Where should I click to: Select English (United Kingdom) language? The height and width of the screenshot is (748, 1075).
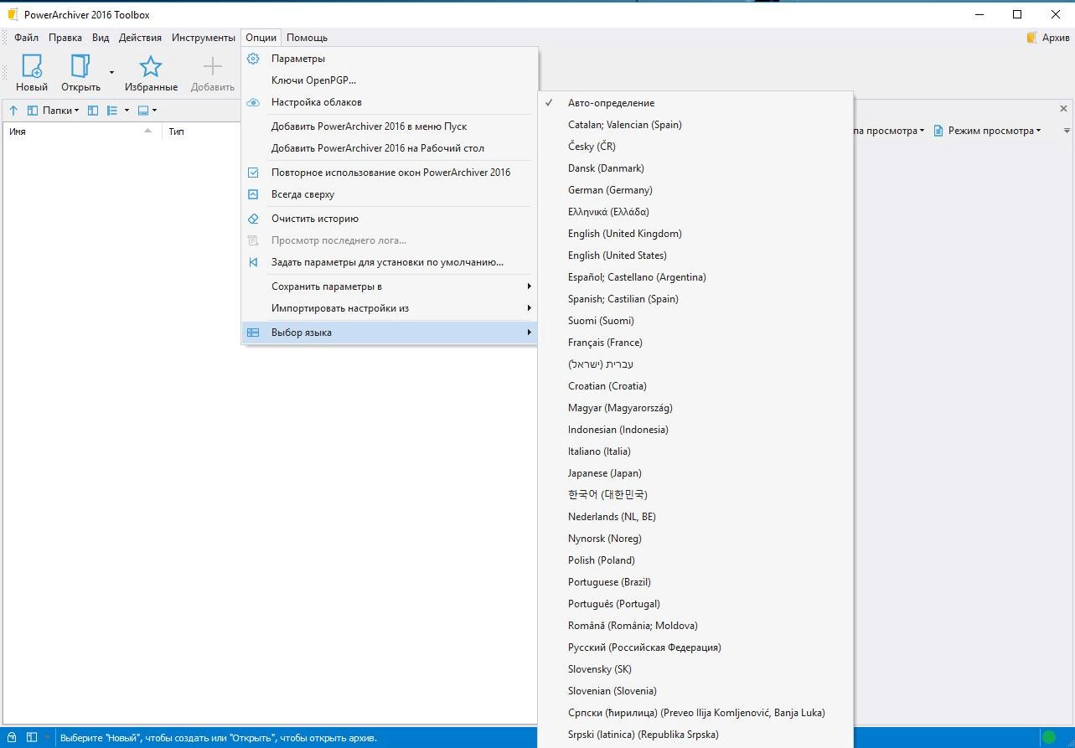pyautogui.click(x=695, y=234)
